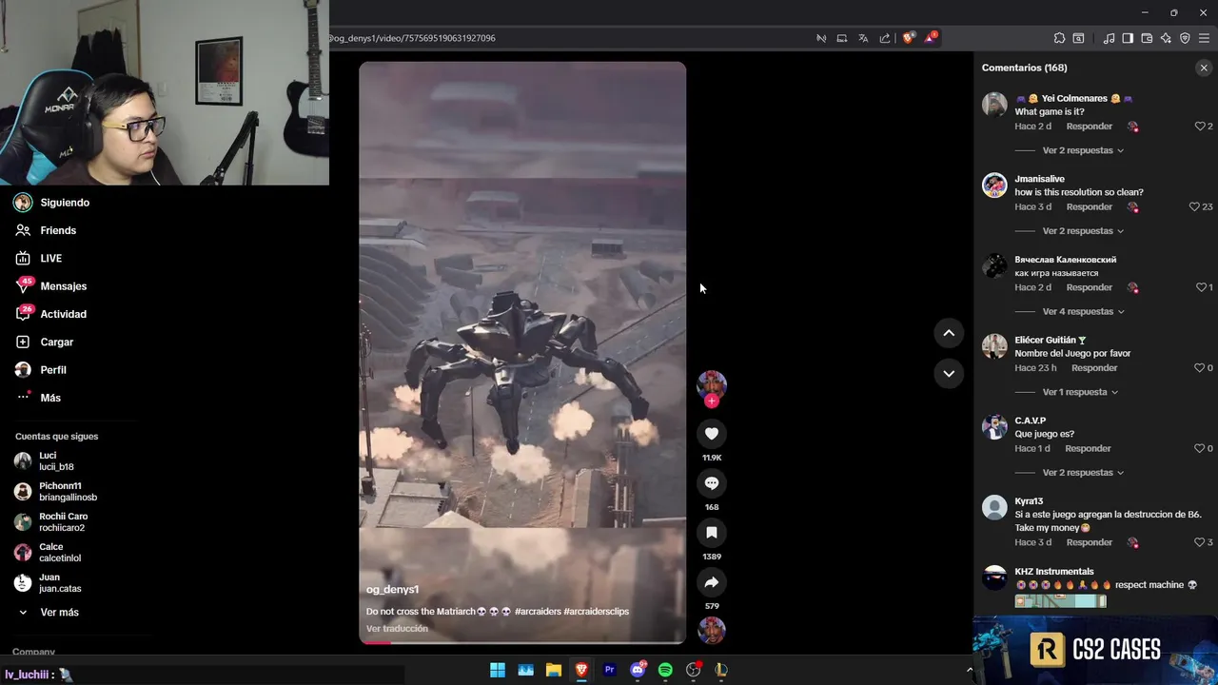Click og_denys1 username on the video
This screenshot has width=1218, height=685.
click(x=392, y=590)
